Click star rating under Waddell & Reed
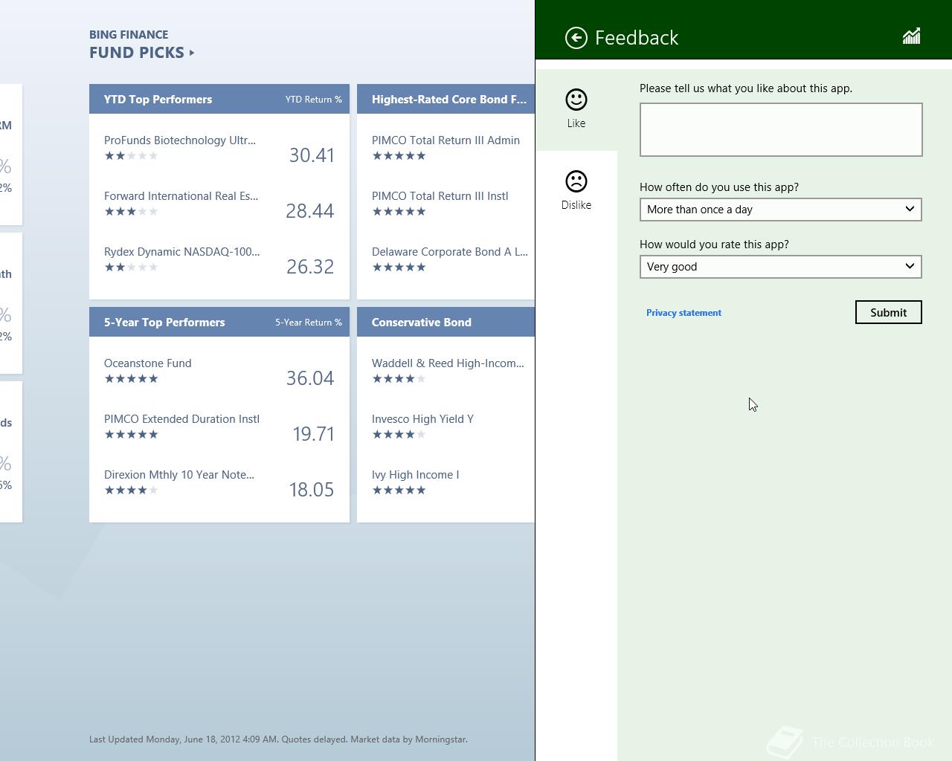This screenshot has width=952, height=761. pyautogui.click(x=399, y=379)
